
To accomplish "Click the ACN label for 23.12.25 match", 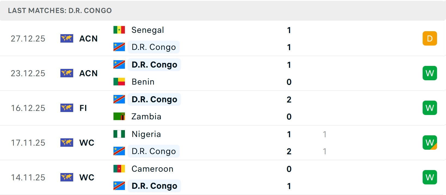I will [88, 73].
